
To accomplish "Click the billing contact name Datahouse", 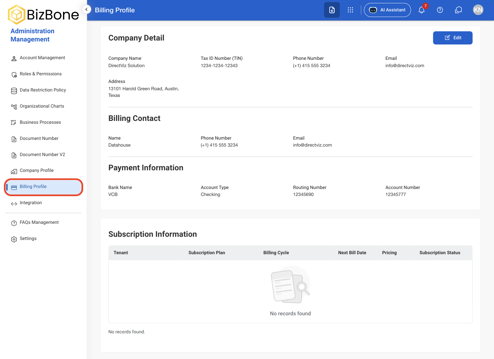I will pos(119,145).
